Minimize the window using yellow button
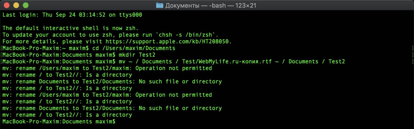The height and width of the screenshot is (129, 414). pyautogui.click(x=16, y=5)
